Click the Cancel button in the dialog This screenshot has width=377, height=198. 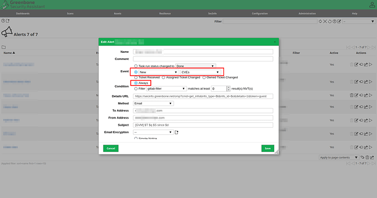coord(111,148)
